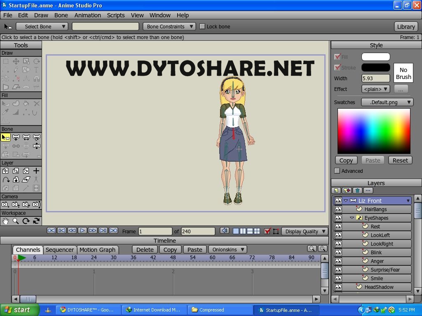Select the Rotate Layer XY curved arrow tool
422x316 pixels.
6,179
